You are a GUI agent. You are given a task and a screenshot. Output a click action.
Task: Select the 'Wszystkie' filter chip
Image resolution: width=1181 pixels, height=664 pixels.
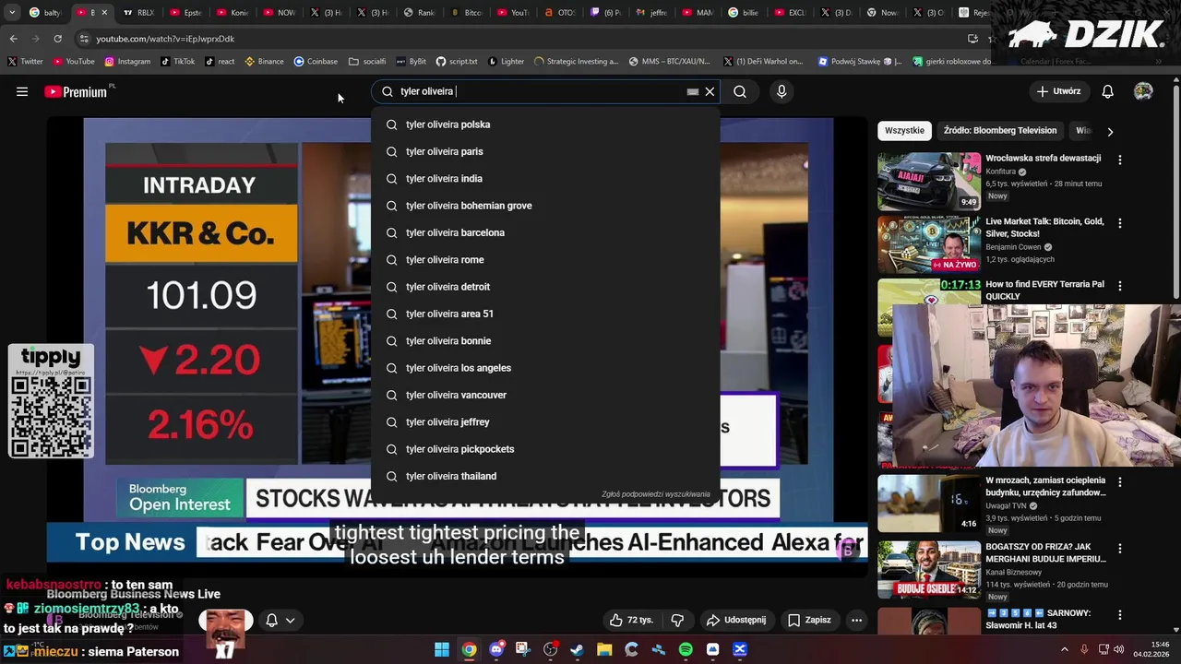[x=904, y=131]
